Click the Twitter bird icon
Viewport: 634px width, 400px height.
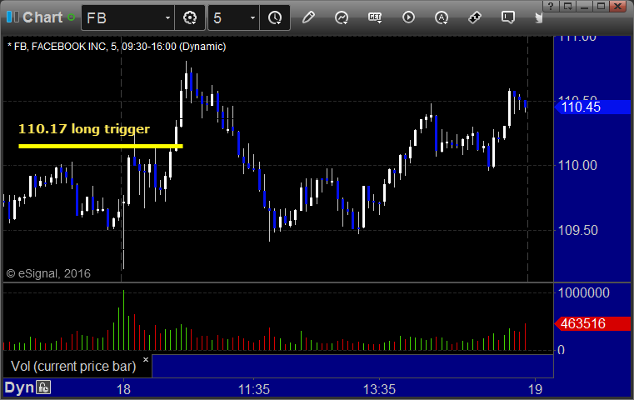pos(539,17)
